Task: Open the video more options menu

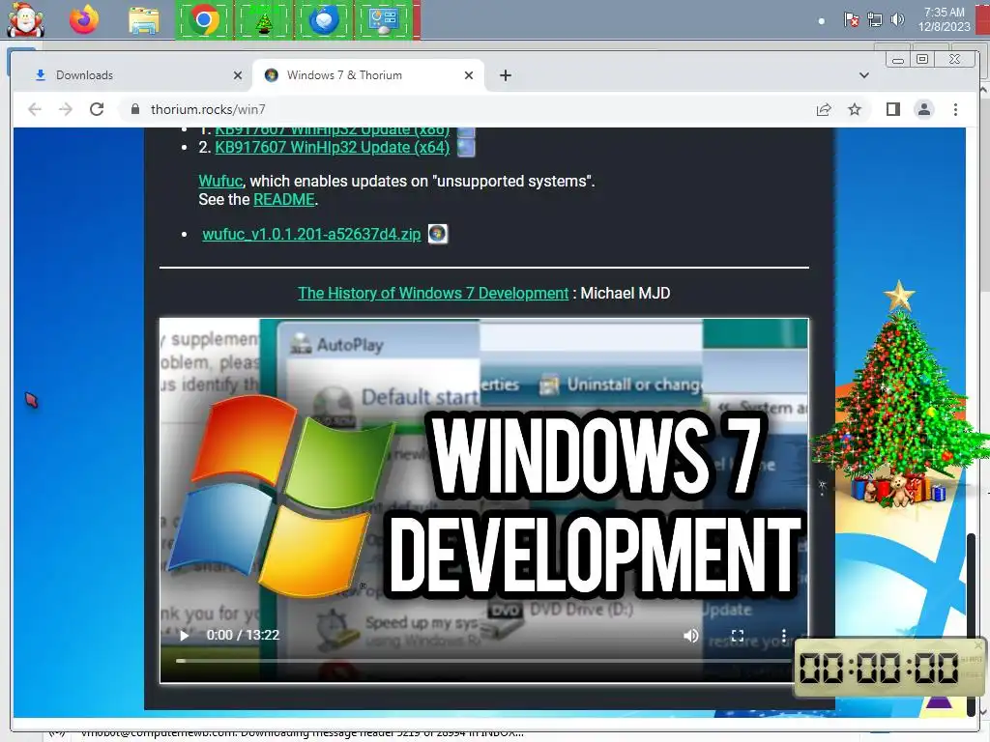Action: click(783, 636)
